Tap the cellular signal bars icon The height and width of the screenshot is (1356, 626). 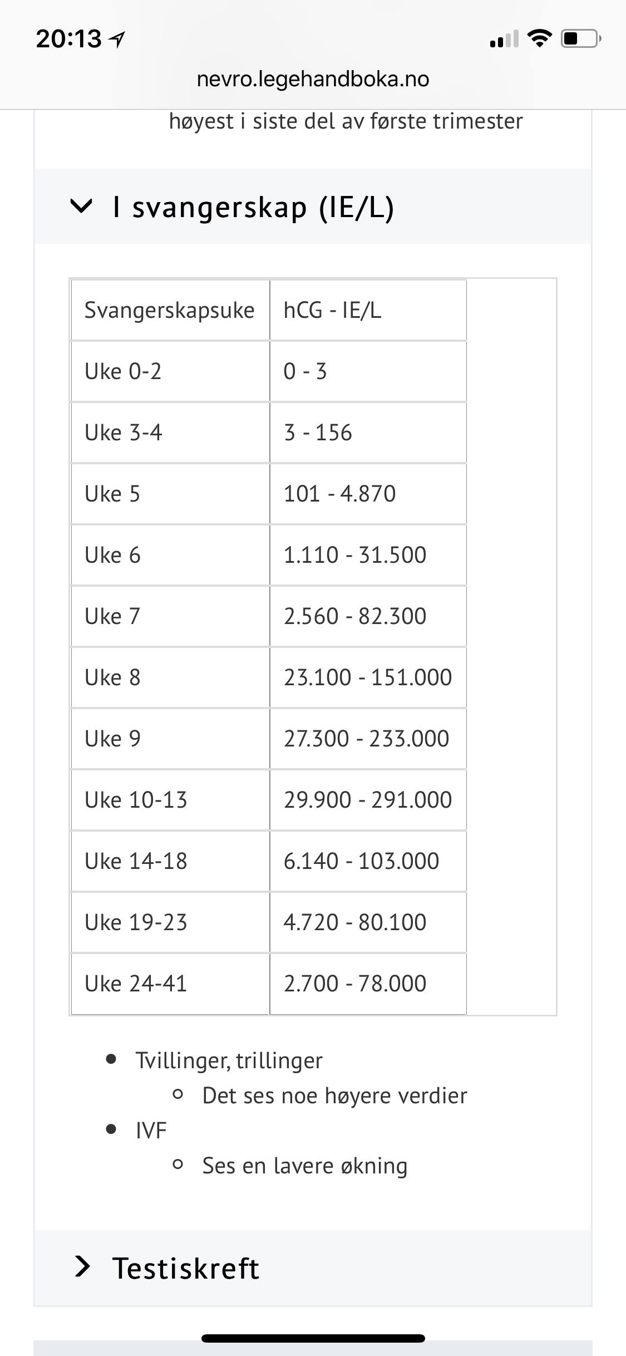click(x=504, y=40)
